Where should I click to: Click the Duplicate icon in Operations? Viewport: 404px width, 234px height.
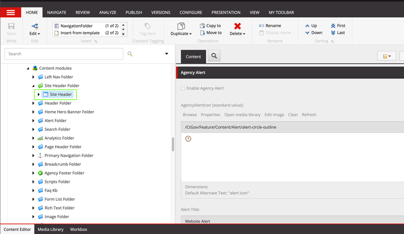181,26
